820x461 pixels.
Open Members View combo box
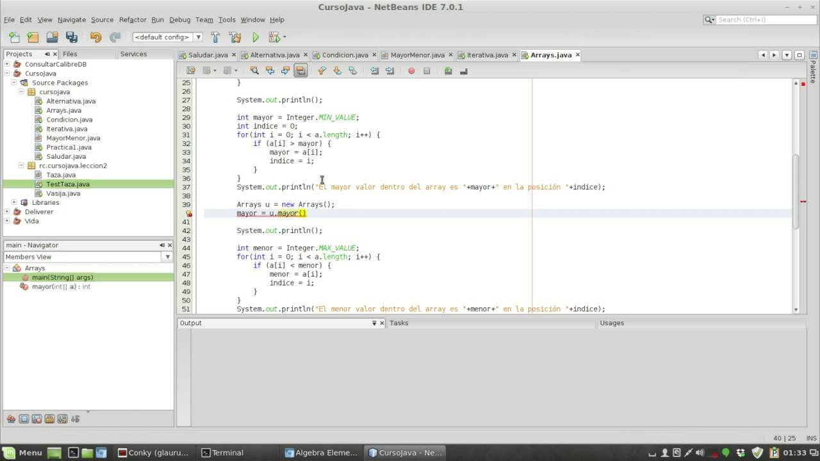click(88, 257)
